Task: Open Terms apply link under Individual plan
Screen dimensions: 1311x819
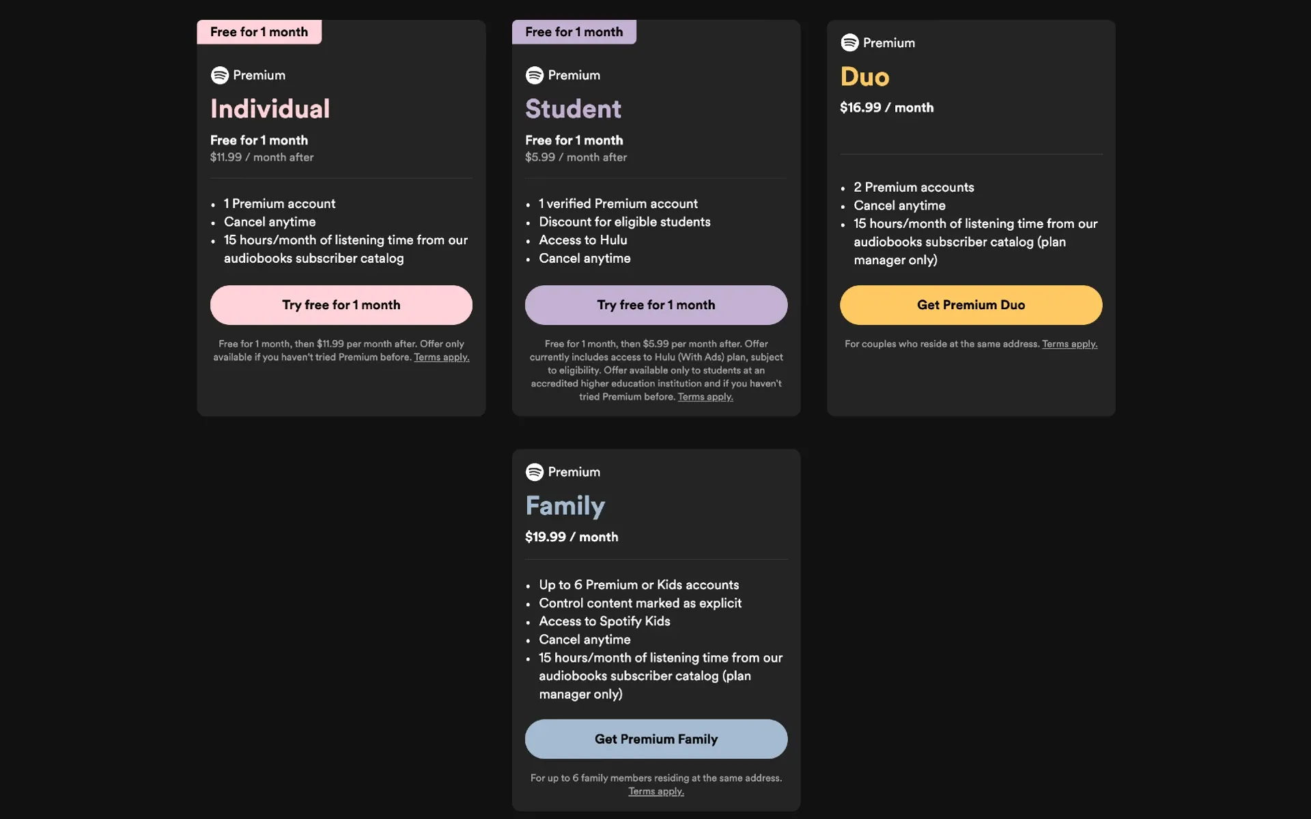Action: (x=441, y=358)
